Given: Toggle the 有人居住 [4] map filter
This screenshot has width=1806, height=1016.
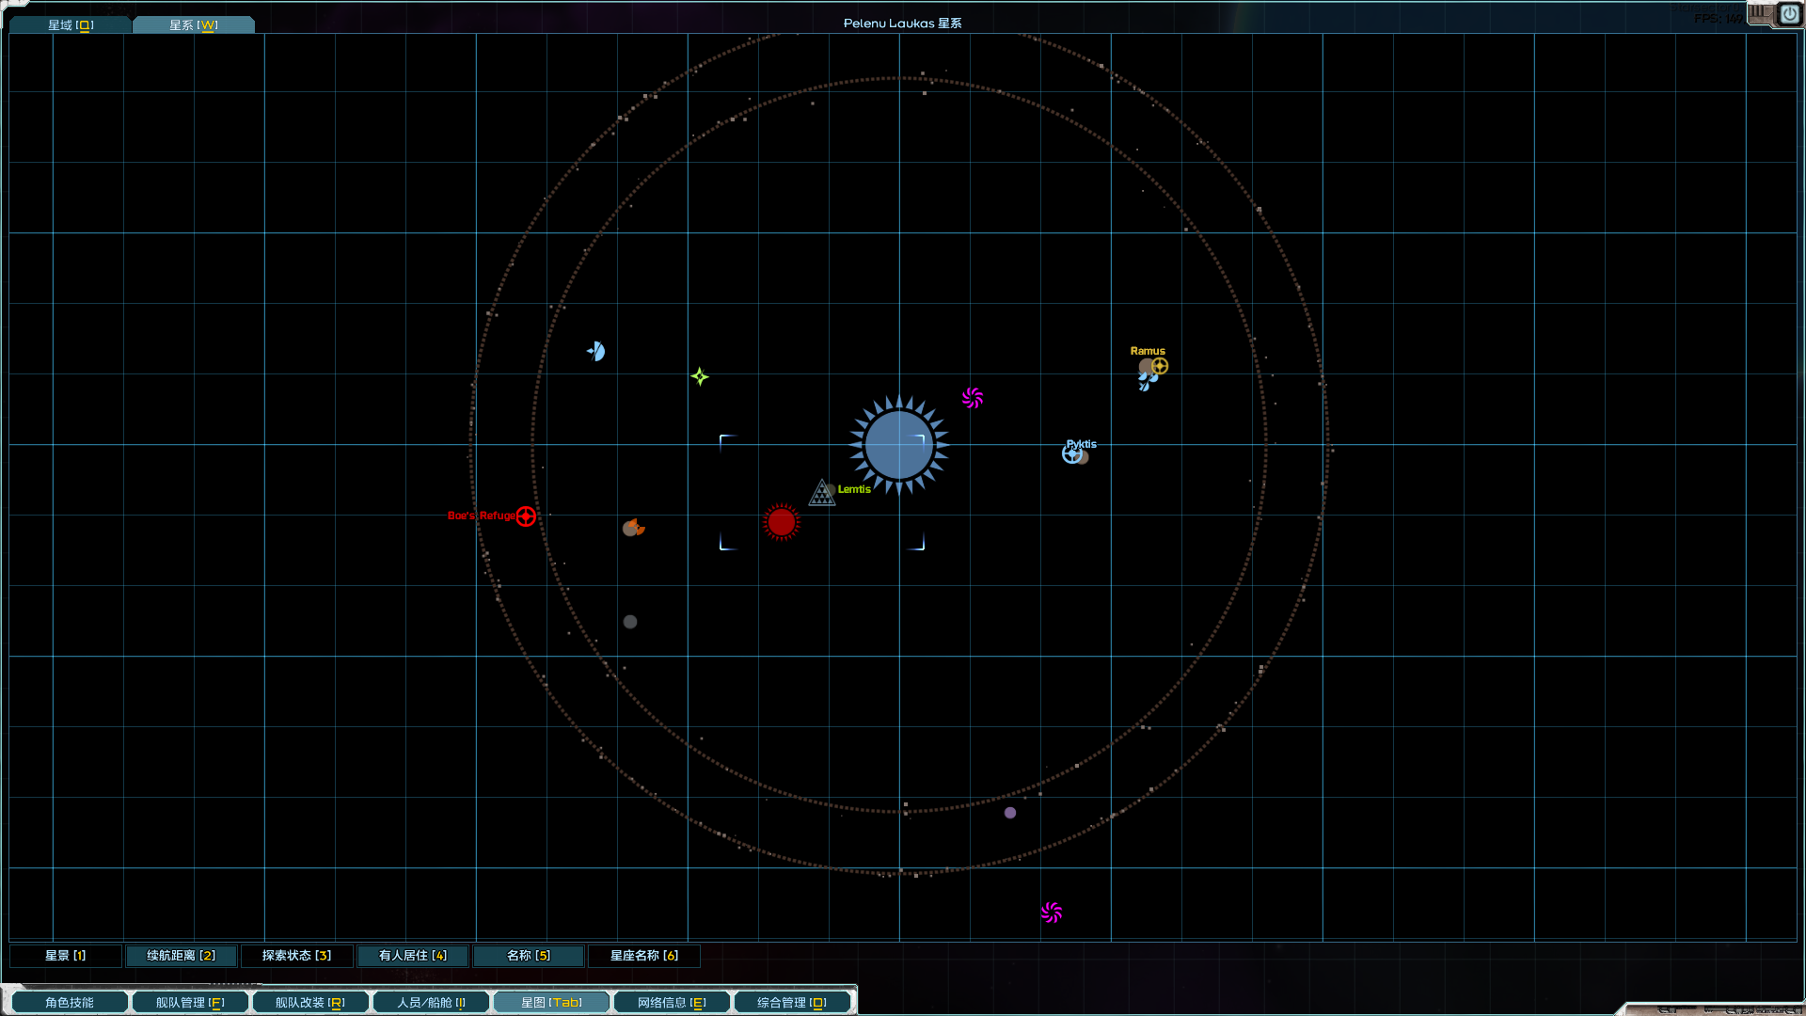Looking at the screenshot, I should 412,956.
